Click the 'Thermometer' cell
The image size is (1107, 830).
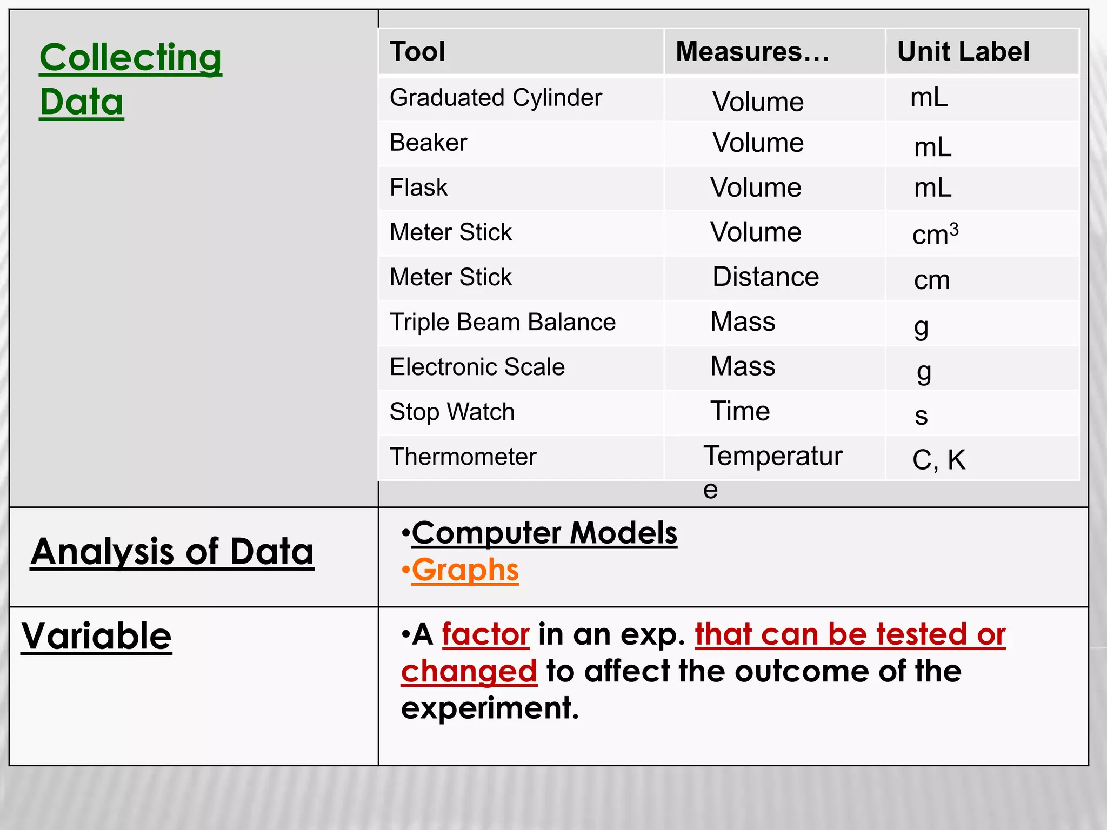tap(521, 457)
